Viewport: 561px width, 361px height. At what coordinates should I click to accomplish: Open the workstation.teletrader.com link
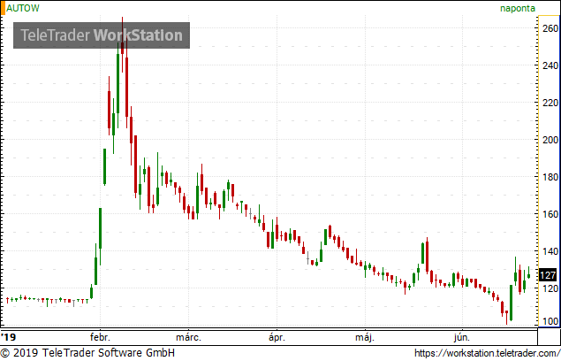[488, 353]
